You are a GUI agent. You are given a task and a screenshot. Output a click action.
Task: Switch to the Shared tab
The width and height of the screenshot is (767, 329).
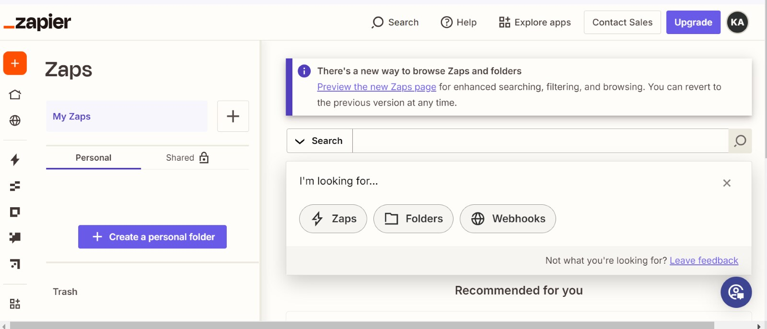[187, 158]
